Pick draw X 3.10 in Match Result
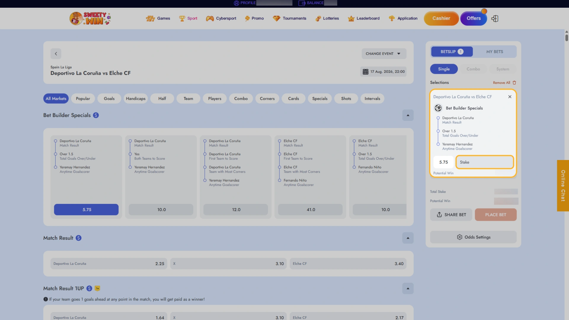The image size is (569, 320). click(x=228, y=264)
